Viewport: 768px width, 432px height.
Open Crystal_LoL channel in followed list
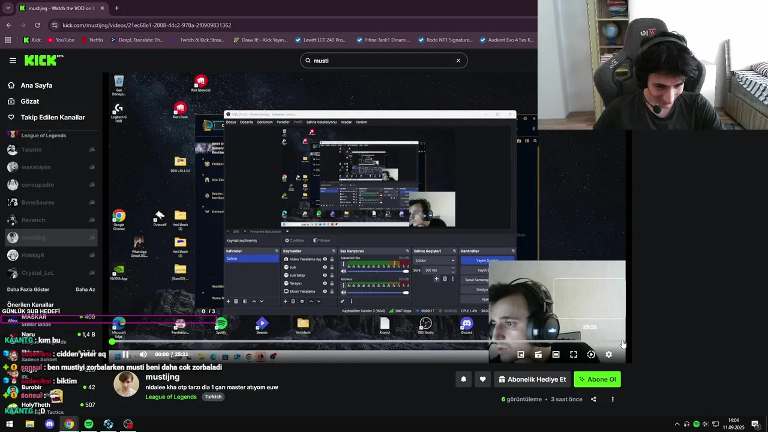51,273
